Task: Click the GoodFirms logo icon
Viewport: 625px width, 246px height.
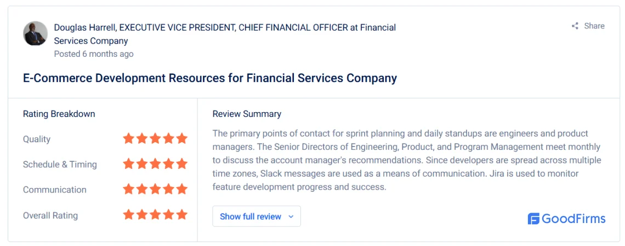Action: pos(533,219)
